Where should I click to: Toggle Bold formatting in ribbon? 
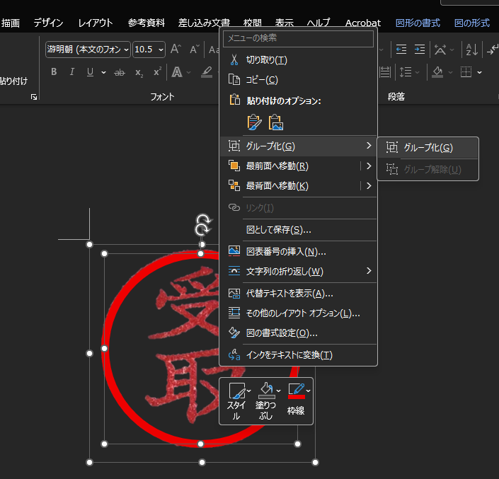(54, 72)
